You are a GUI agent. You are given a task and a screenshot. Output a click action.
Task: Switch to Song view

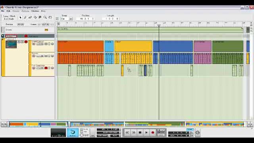(6, 16)
